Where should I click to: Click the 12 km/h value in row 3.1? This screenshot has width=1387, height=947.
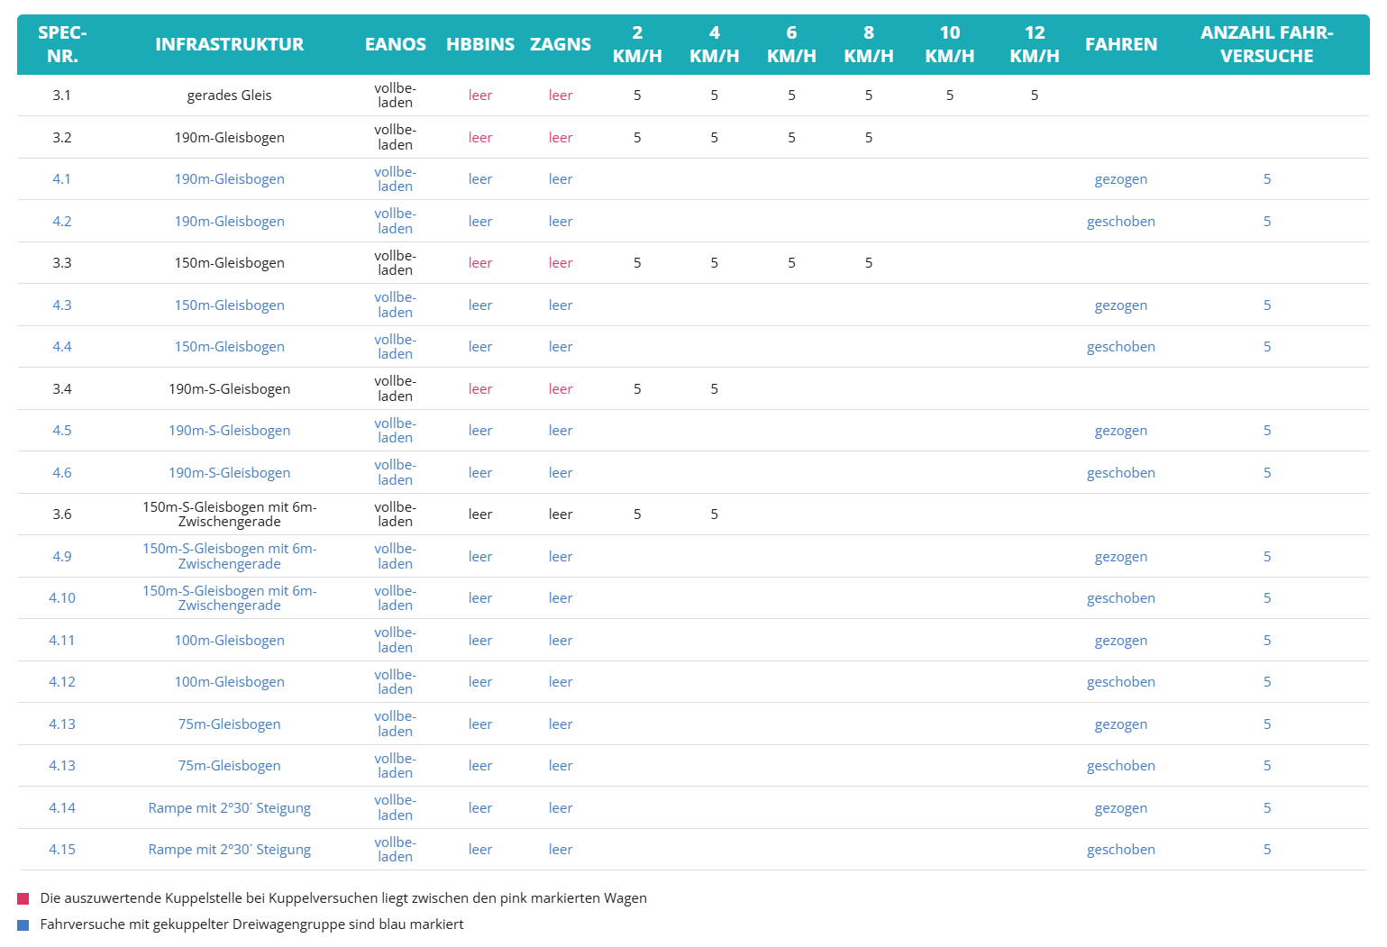1035,96
